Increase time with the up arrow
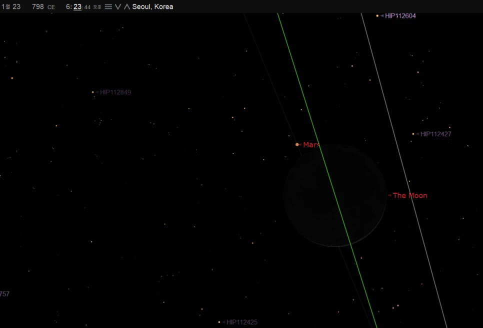 pyautogui.click(x=127, y=7)
